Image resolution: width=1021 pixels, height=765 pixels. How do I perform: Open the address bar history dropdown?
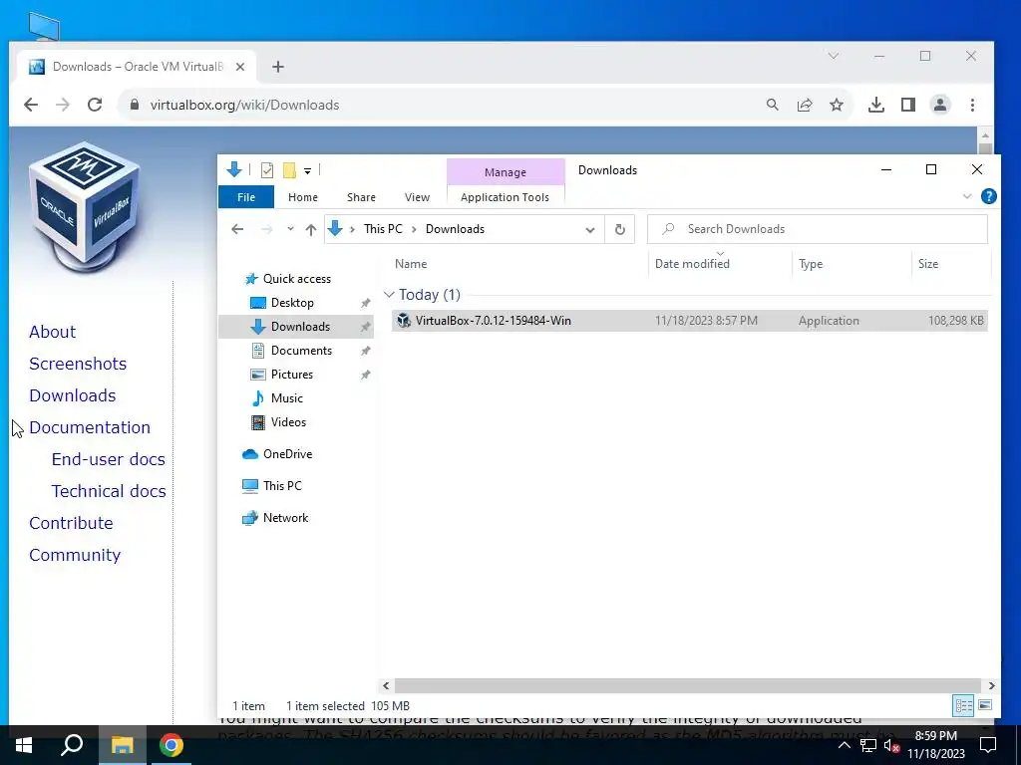[x=590, y=229]
